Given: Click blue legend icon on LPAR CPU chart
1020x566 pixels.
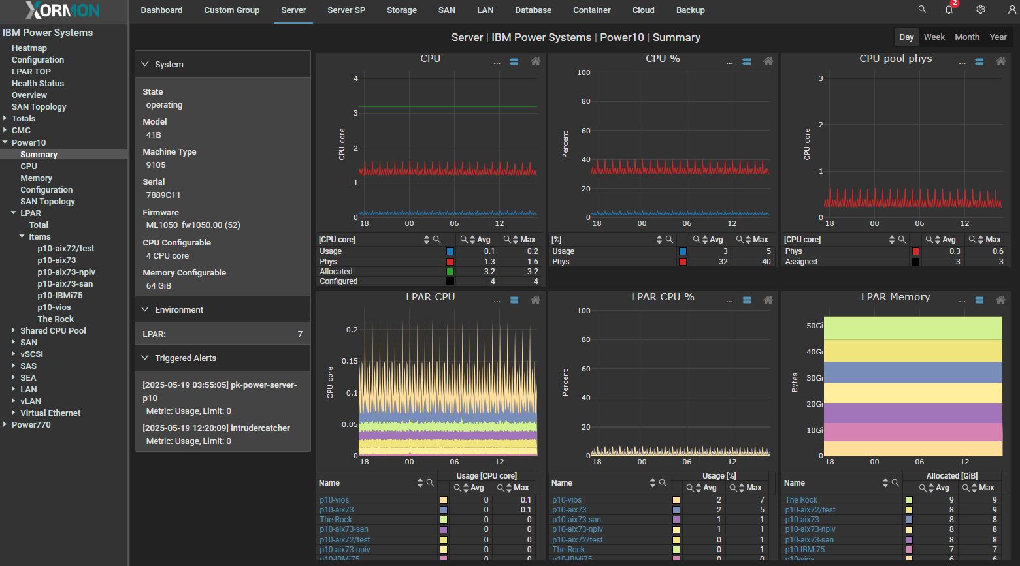Looking at the screenshot, I should click(514, 300).
